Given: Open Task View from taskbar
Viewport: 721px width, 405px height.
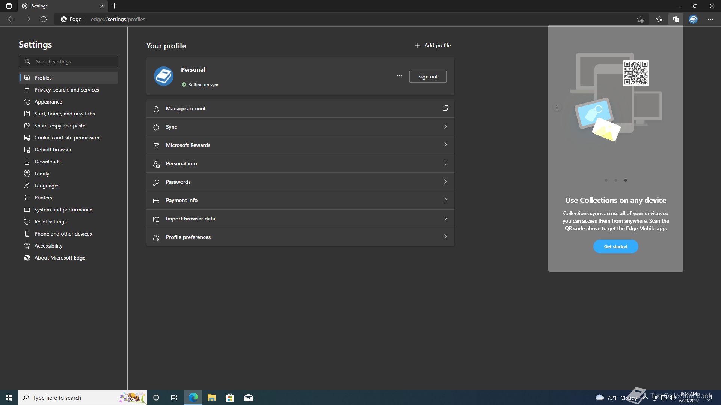Looking at the screenshot, I should 174,397.
